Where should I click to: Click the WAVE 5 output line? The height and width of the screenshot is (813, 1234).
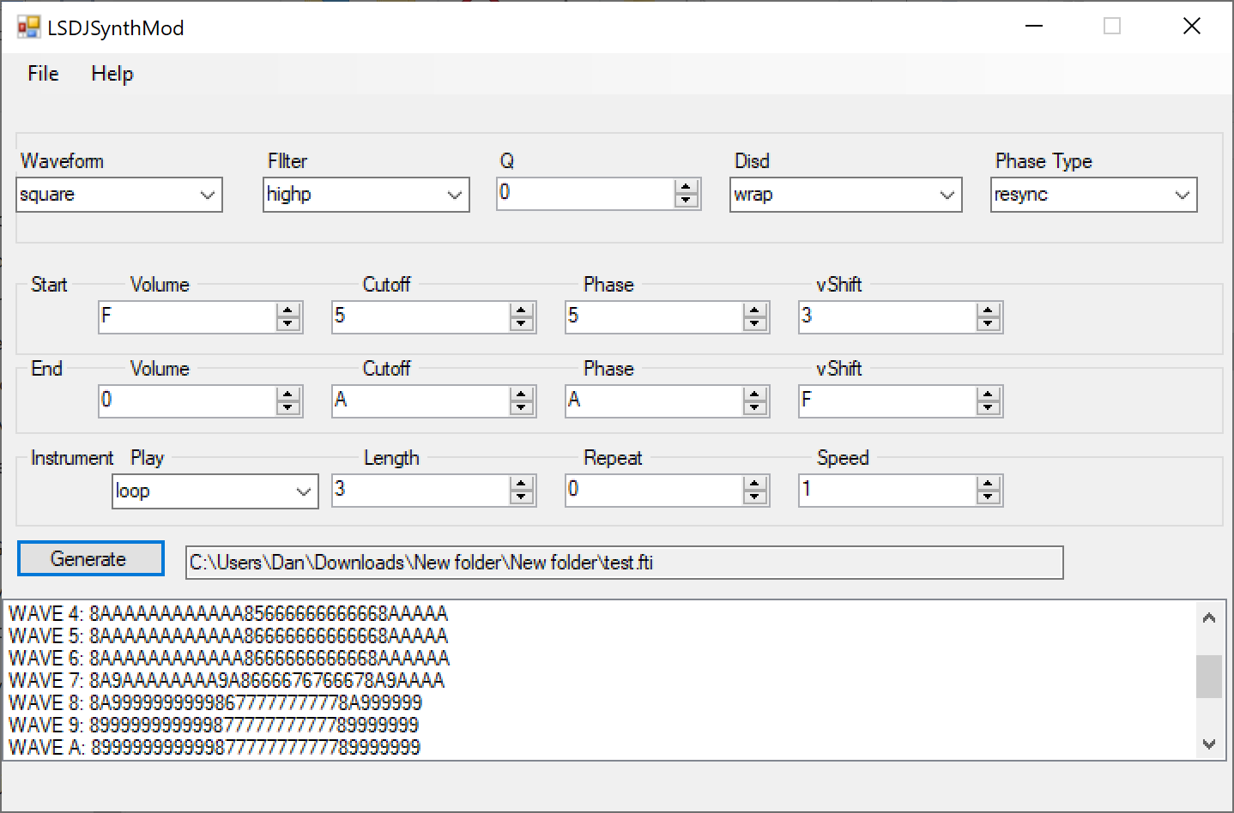pos(228,635)
